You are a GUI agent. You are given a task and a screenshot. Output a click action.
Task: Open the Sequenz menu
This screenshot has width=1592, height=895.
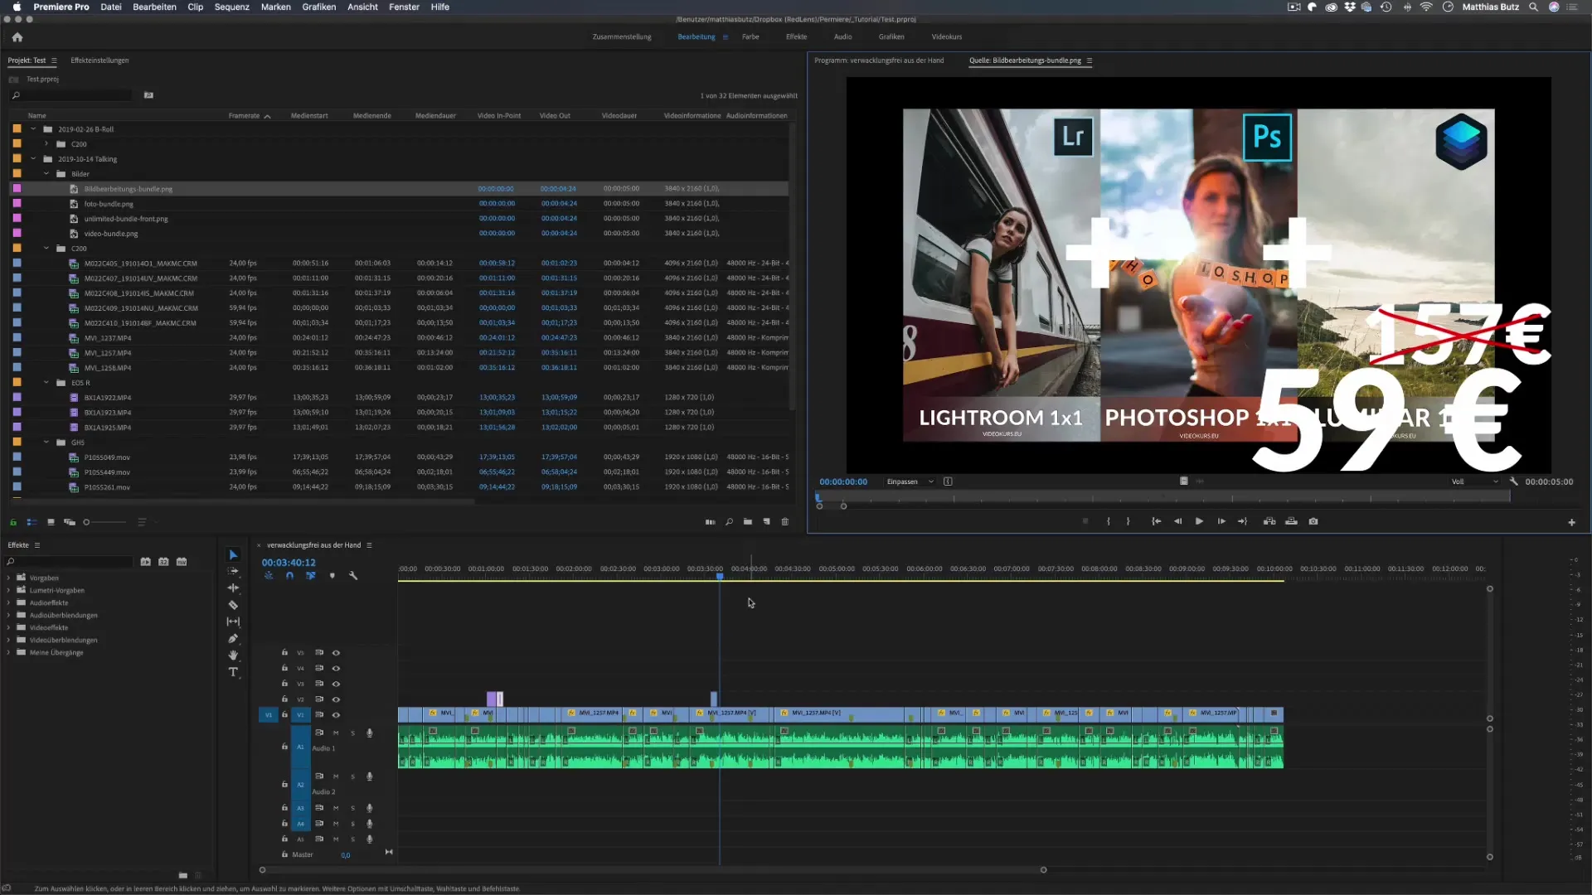pos(231,7)
